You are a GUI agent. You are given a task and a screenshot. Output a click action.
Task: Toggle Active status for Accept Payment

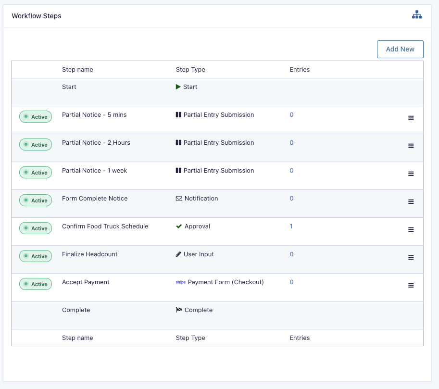click(x=36, y=284)
